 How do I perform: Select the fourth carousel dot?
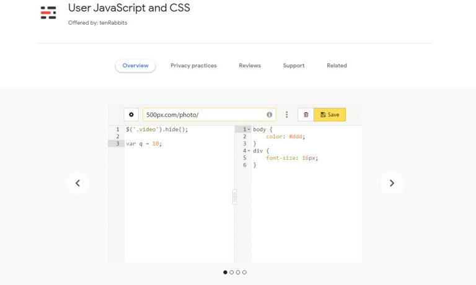click(x=244, y=272)
